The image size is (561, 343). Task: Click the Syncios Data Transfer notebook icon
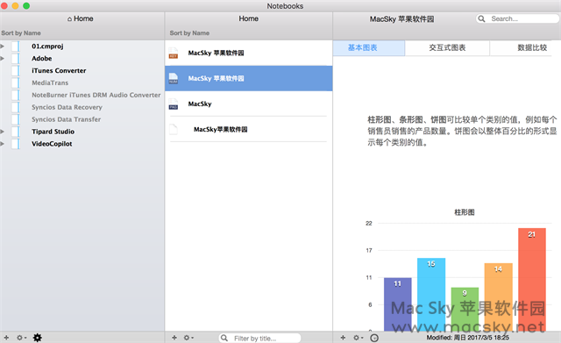16,119
